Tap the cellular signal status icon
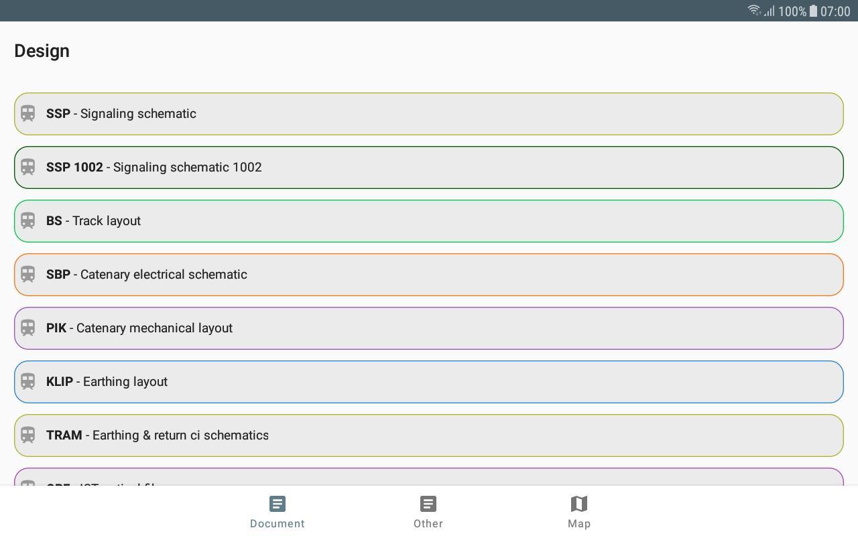Viewport: 858px width, 536px height. 769,11
